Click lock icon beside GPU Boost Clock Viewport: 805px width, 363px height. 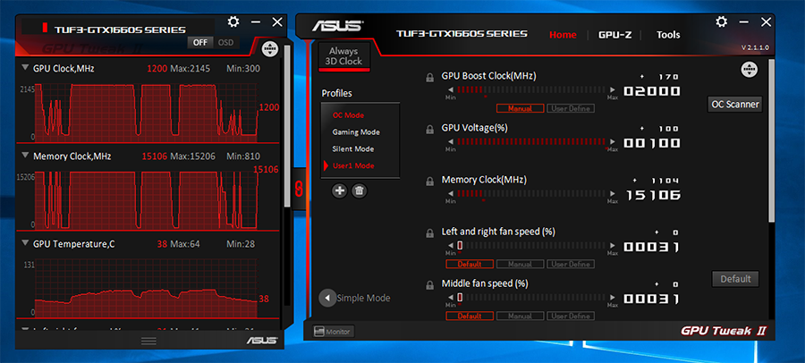coord(431,78)
